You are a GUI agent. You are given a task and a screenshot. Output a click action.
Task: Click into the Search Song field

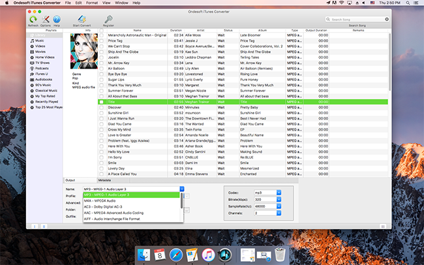(357, 19)
